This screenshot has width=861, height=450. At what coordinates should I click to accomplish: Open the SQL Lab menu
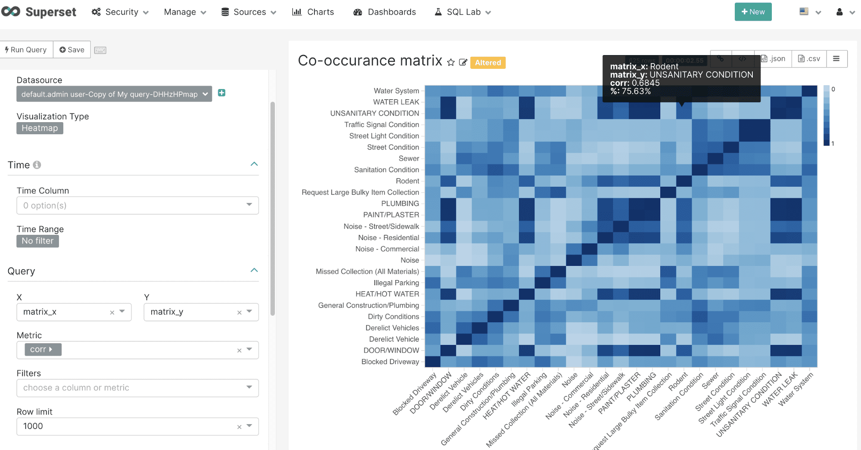(463, 12)
